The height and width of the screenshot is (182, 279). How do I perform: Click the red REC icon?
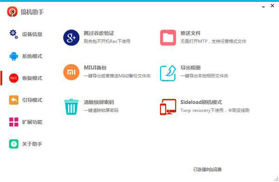pyautogui.click(x=13, y=78)
